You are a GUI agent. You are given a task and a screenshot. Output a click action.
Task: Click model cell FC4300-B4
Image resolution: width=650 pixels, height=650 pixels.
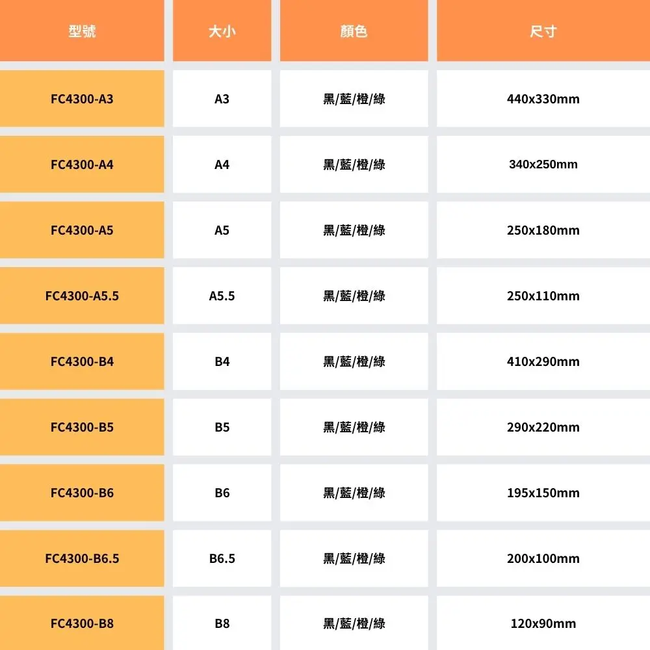[82, 361]
